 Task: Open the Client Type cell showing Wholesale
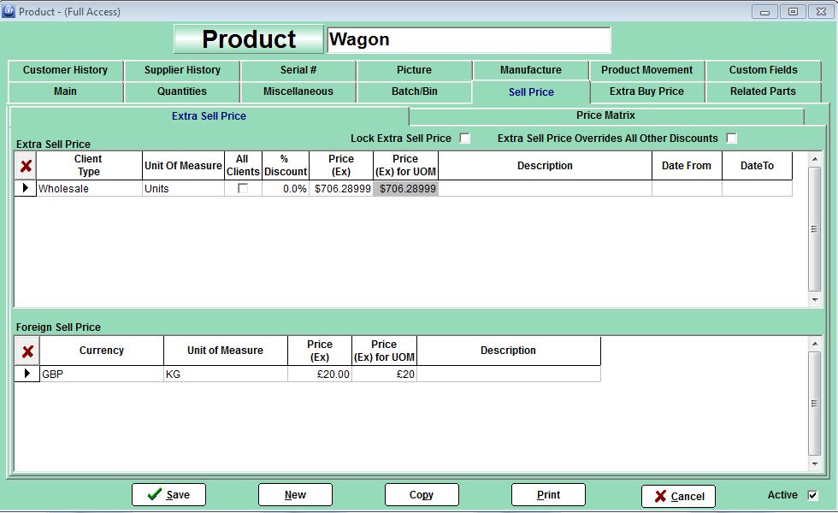tap(89, 189)
